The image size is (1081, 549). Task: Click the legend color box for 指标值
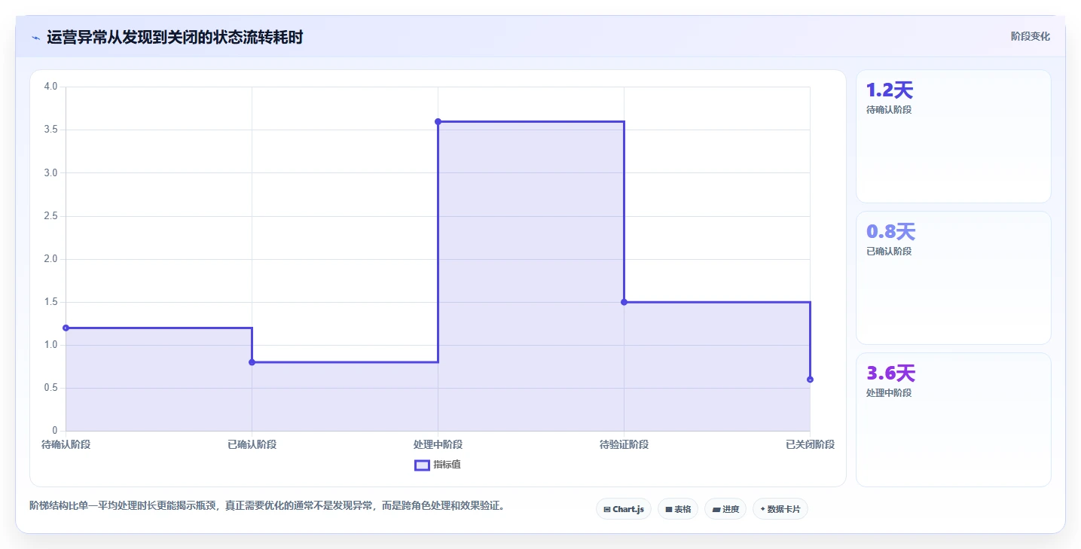[422, 465]
